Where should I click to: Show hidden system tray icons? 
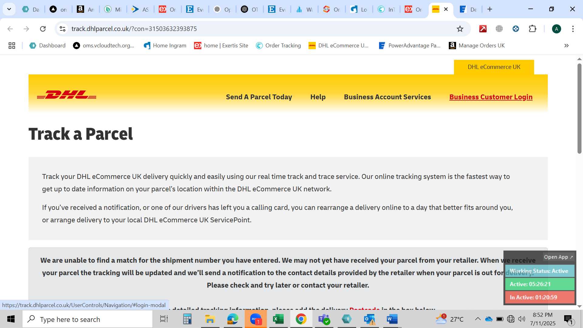478,319
